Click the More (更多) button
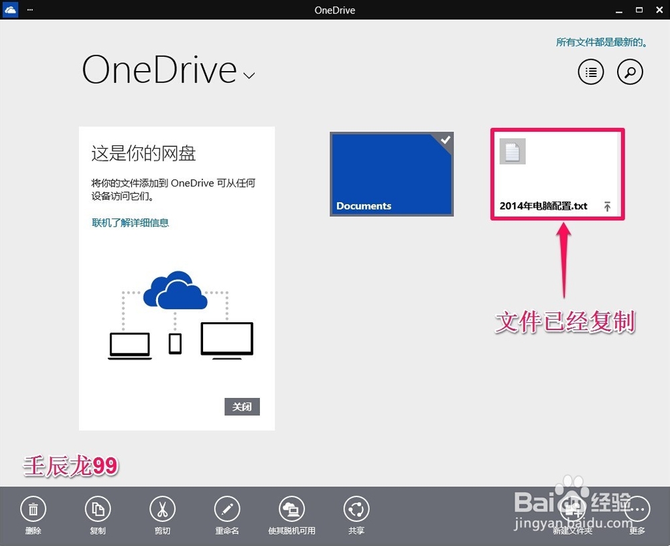670x546 pixels. [x=636, y=509]
